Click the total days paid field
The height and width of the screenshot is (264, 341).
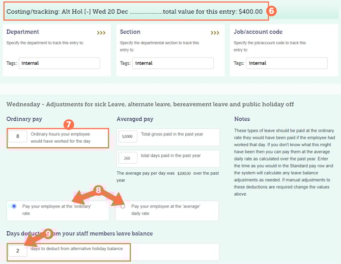click(127, 159)
